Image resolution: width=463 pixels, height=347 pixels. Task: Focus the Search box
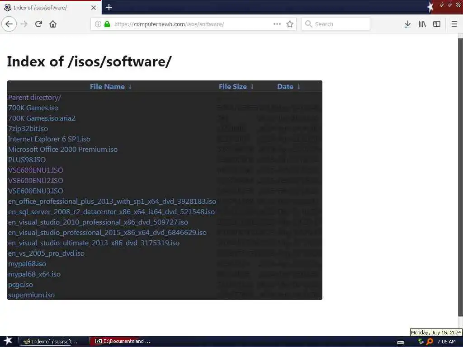pyautogui.click(x=336, y=24)
